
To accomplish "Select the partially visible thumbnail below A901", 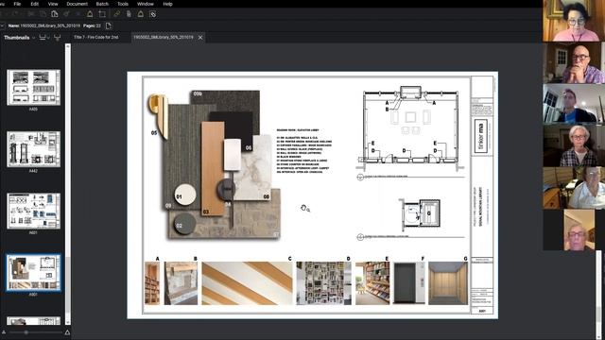I will click(34, 321).
